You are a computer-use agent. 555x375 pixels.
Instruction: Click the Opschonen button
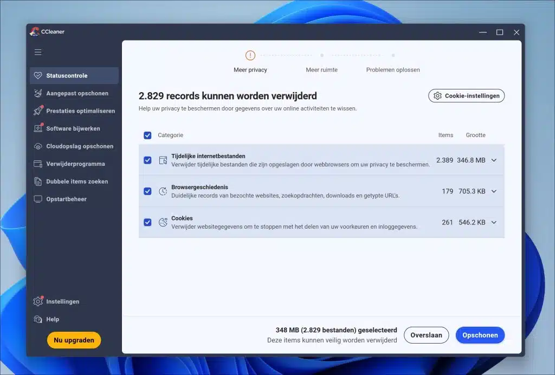point(480,335)
